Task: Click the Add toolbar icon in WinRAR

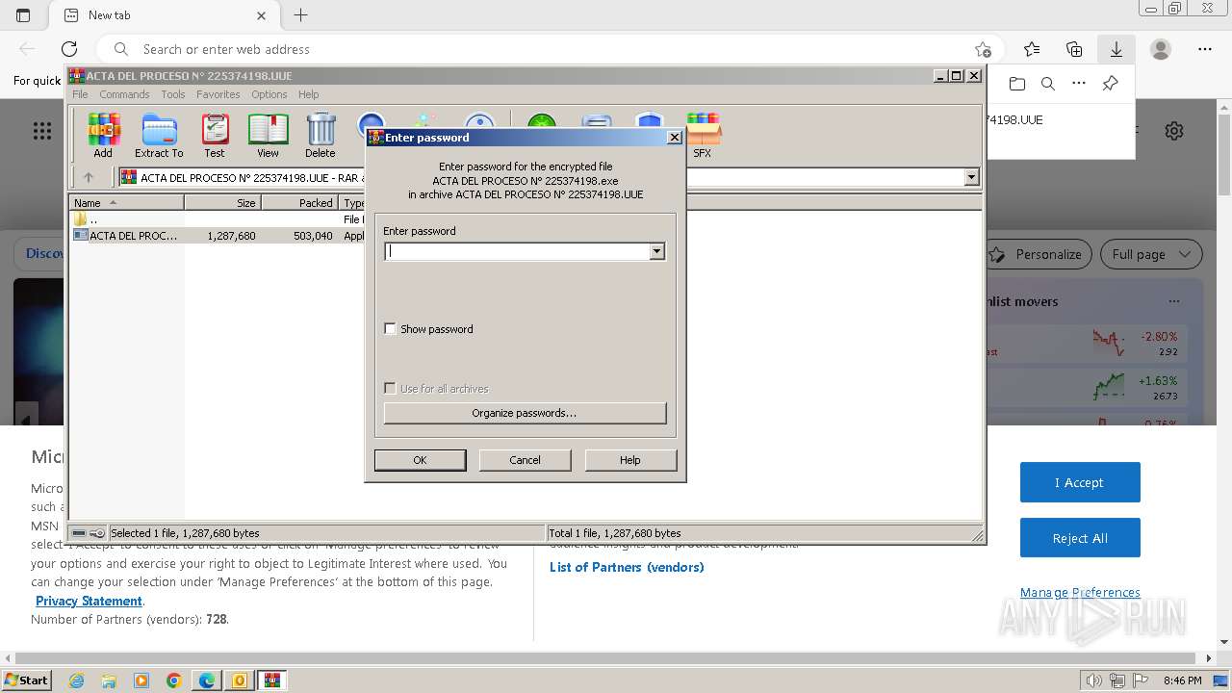Action: pos(103,135)
